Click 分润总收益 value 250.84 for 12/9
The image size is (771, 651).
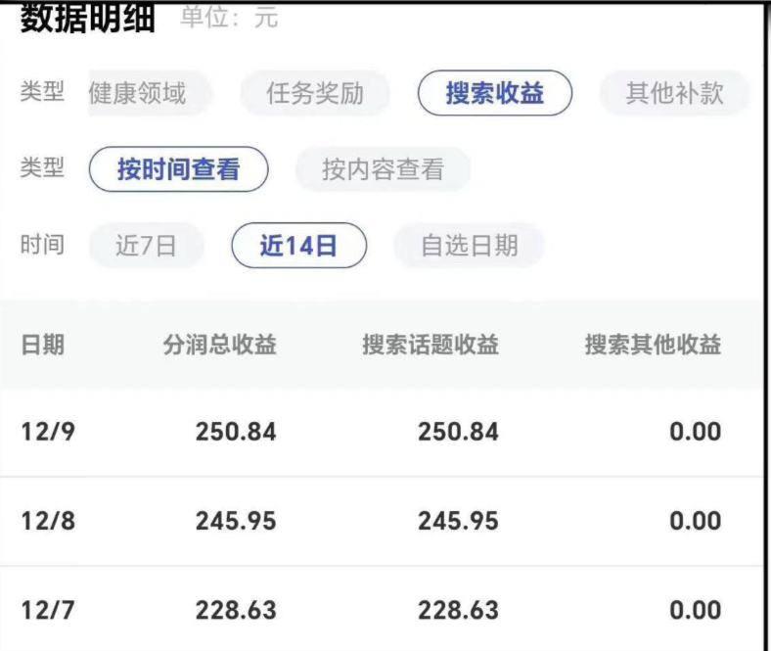[235, 432]
